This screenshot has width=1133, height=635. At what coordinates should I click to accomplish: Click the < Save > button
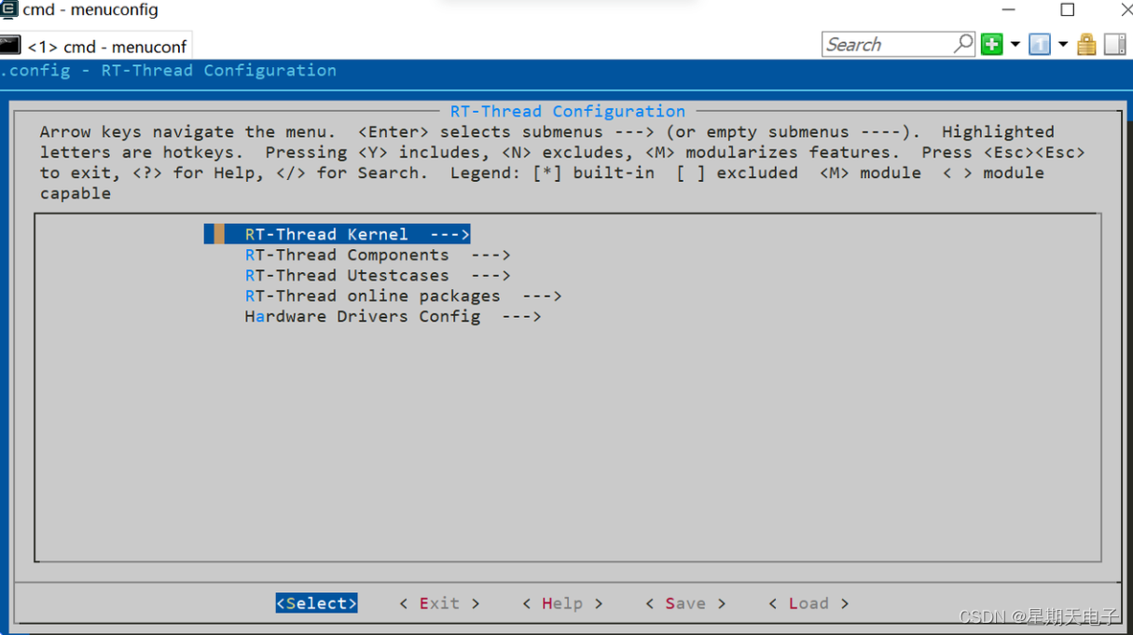pyautogui.click(x=685, y=603)
